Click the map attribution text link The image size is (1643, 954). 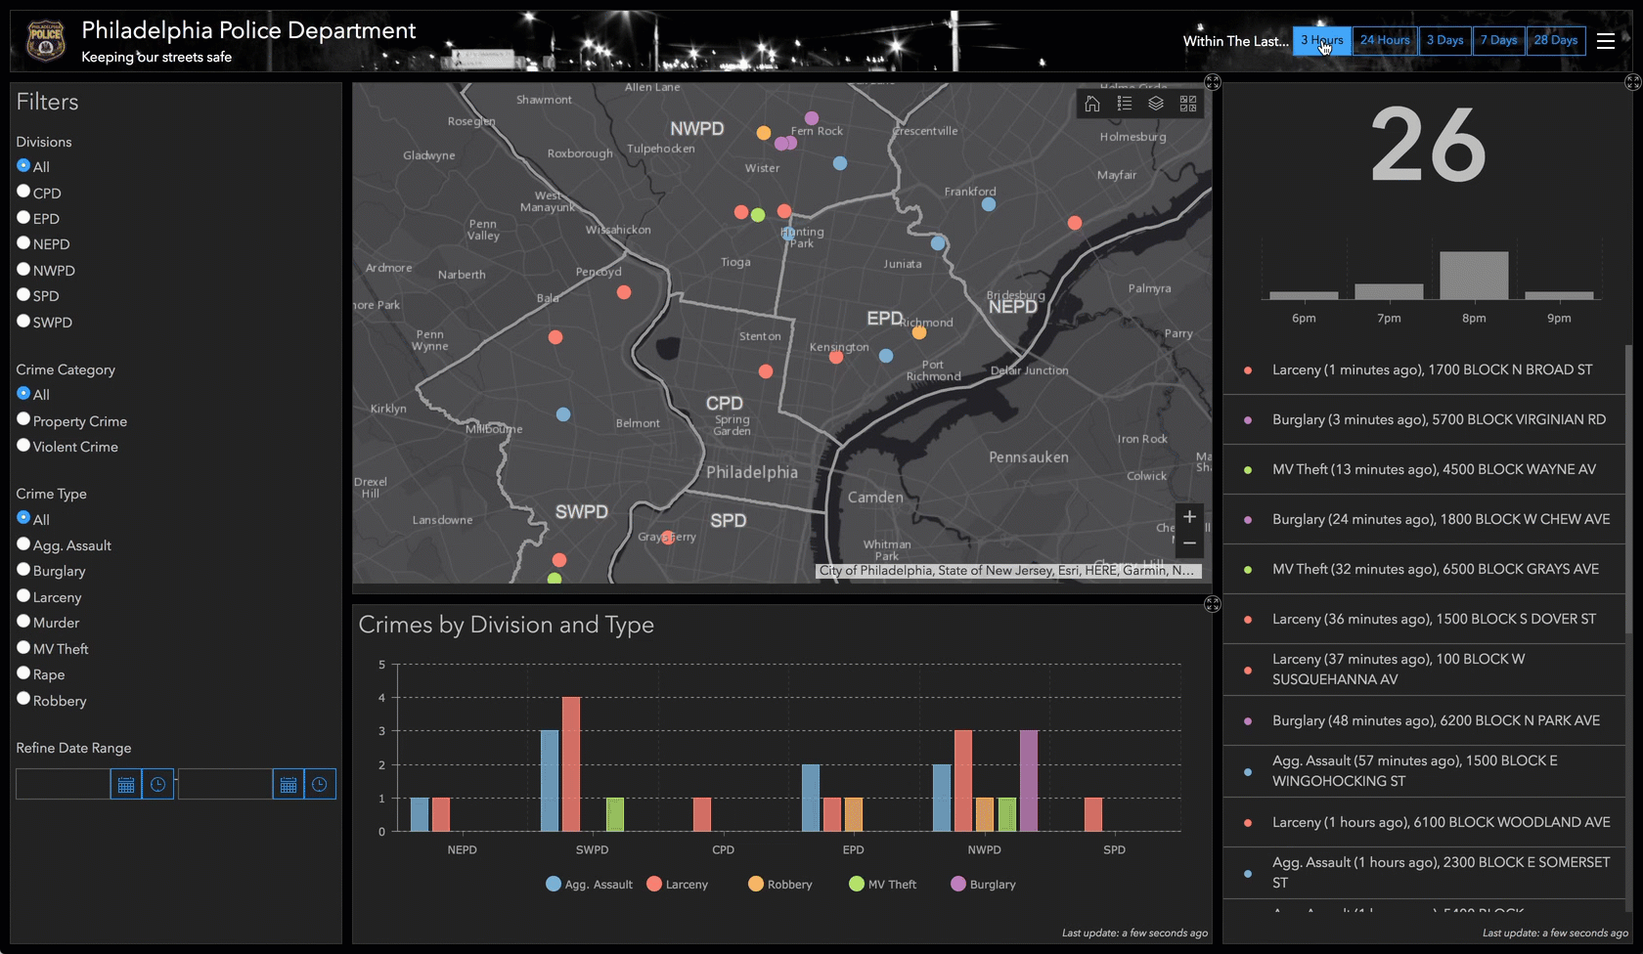1008,571
